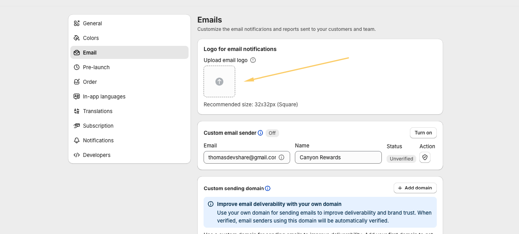Click the shield verify action icon
Viewport: 519px width, 234px height.
point(425,157)
